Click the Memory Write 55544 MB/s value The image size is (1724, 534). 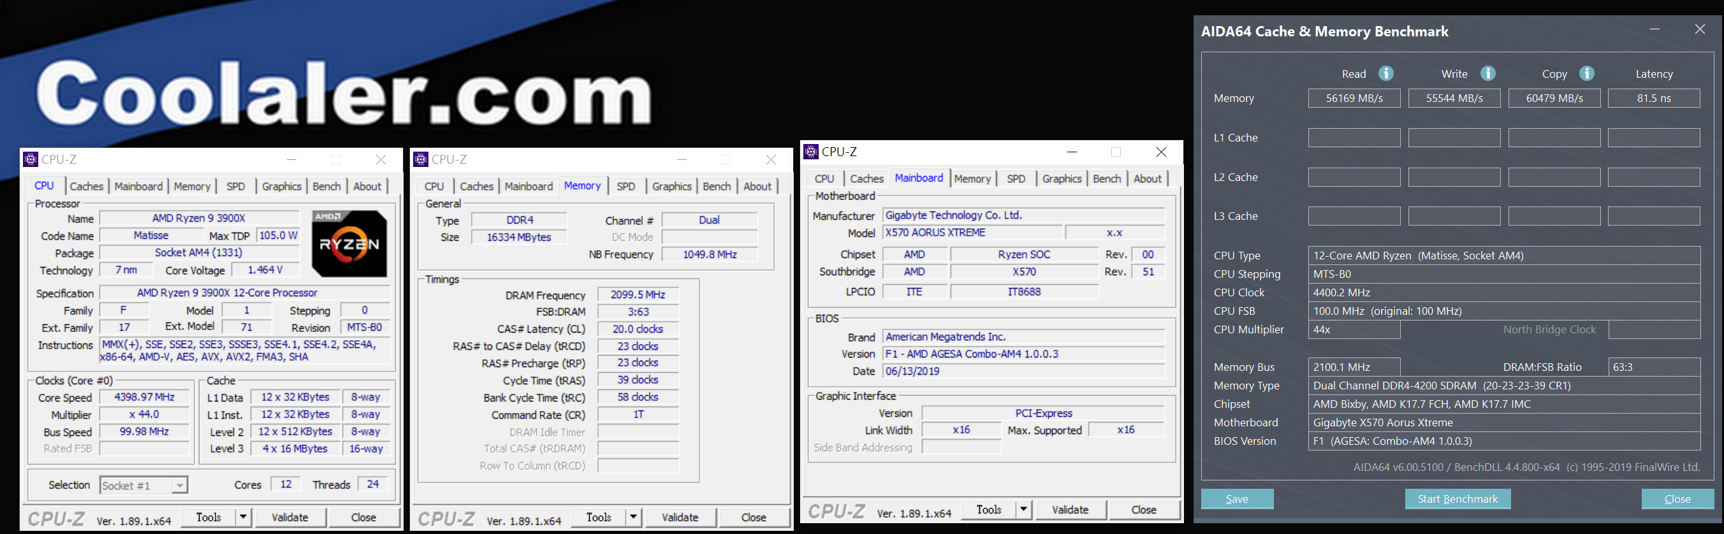pyautogui.click(x=1454, y=98)
